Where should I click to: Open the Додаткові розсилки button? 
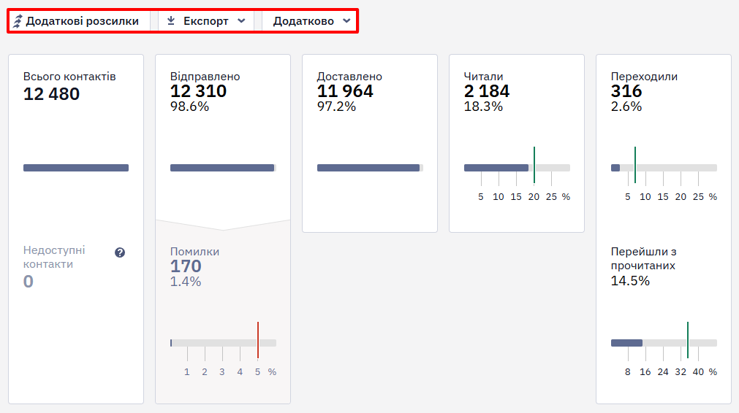(79, 21)
